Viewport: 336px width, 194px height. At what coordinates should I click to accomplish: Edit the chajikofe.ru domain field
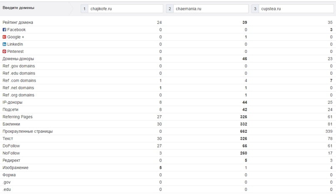coord(125,9)
